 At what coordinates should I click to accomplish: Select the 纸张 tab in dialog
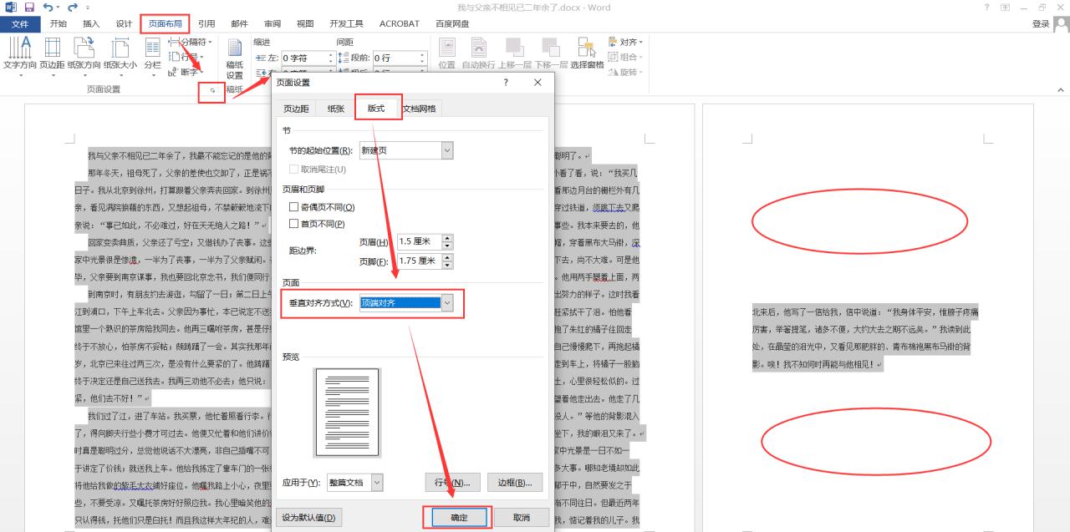[x=335, y=109]
